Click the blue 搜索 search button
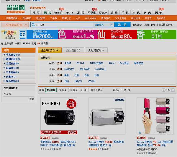Viewport: 177px width, 157px height. 122,25
